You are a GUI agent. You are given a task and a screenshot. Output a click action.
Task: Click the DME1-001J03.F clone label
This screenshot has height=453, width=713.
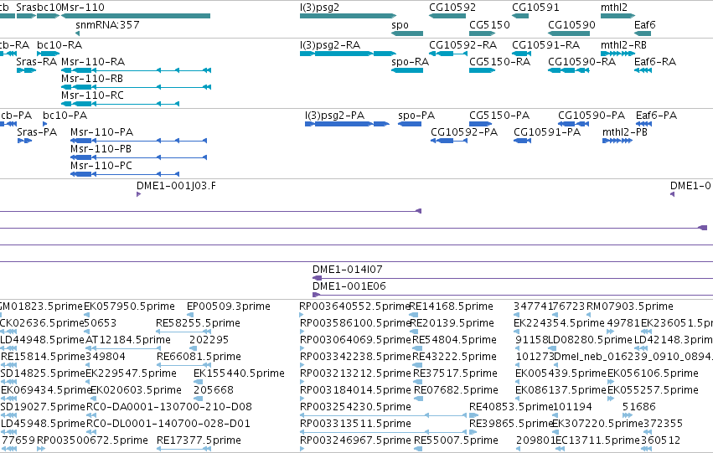[x=177, y=186]
